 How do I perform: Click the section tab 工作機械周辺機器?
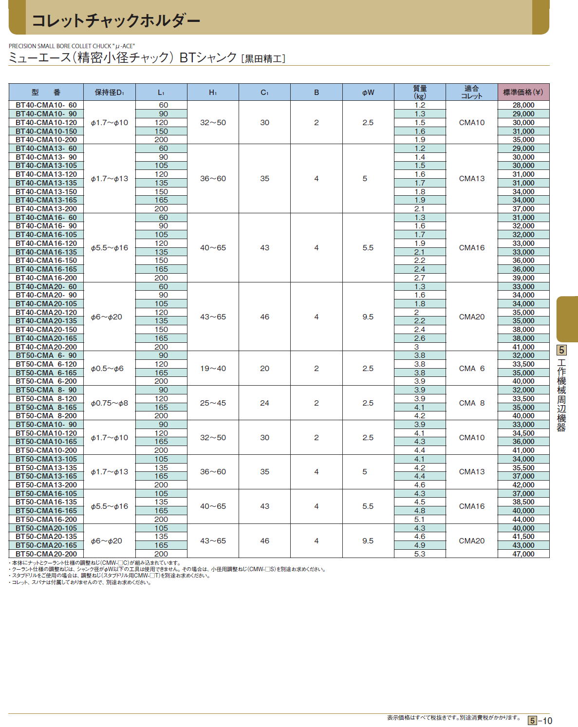[561, 395]
